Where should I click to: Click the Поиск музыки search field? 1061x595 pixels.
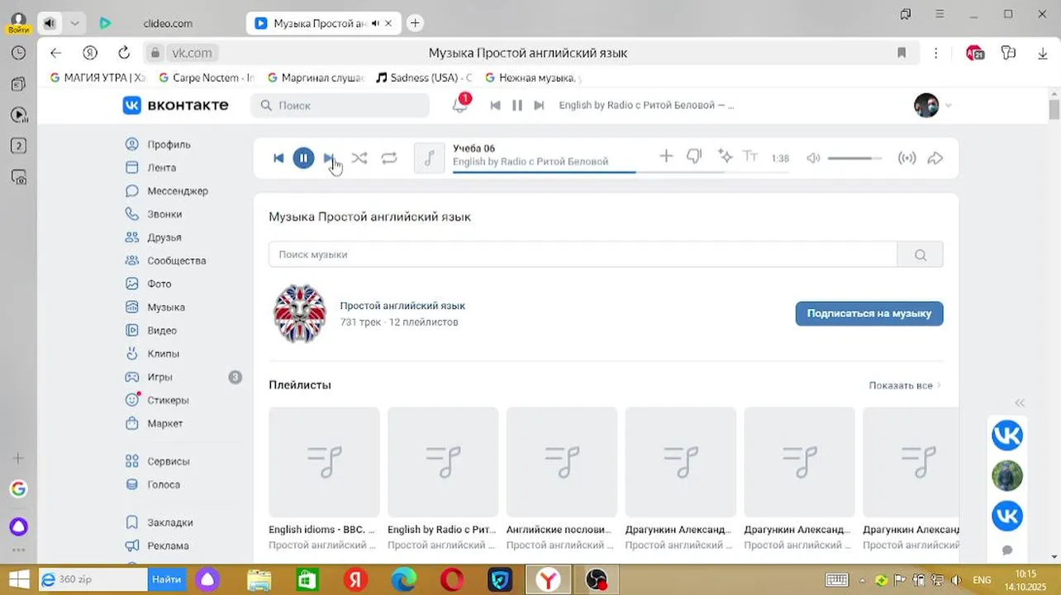(x=583, y=255)
